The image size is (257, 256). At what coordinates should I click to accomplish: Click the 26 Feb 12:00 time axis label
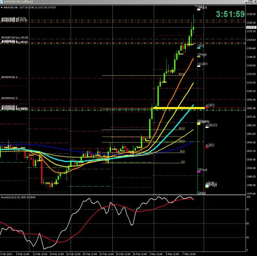(x=123, y=254)
